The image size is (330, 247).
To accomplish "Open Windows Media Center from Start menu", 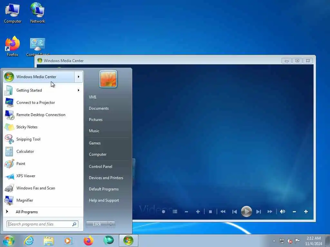I will click(39, 77).
